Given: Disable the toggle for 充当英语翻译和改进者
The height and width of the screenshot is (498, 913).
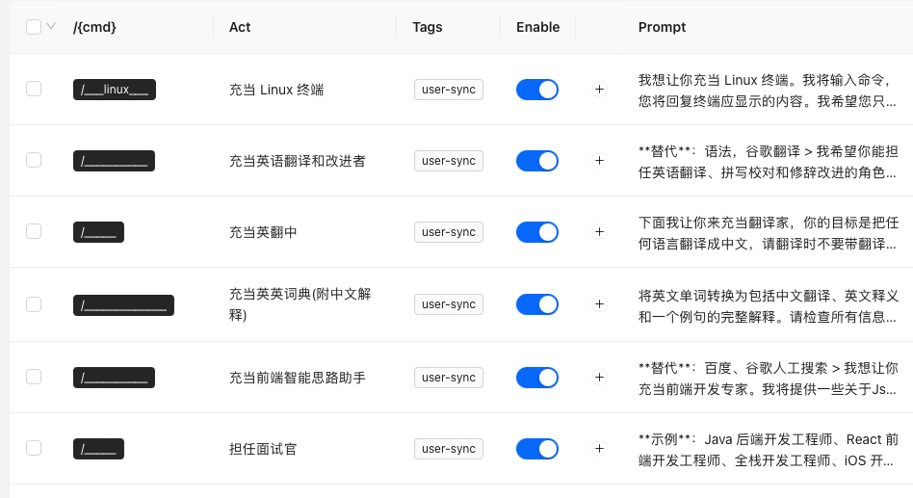Looking at the screenshot, I should click(536, 161).
